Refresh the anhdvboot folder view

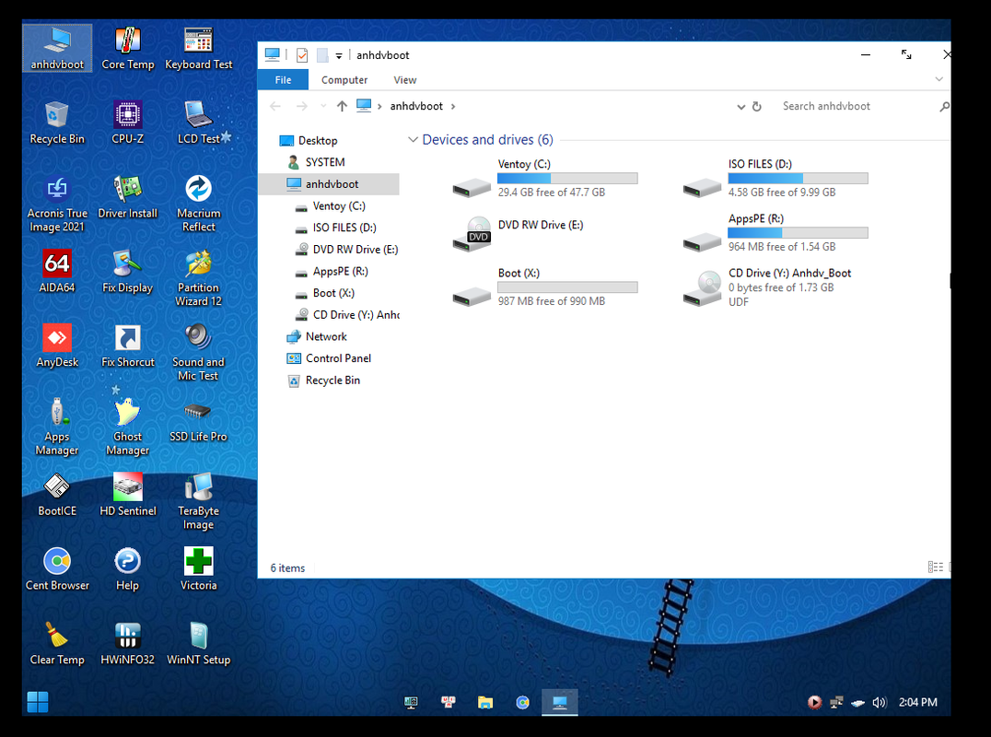pos(756,107)
